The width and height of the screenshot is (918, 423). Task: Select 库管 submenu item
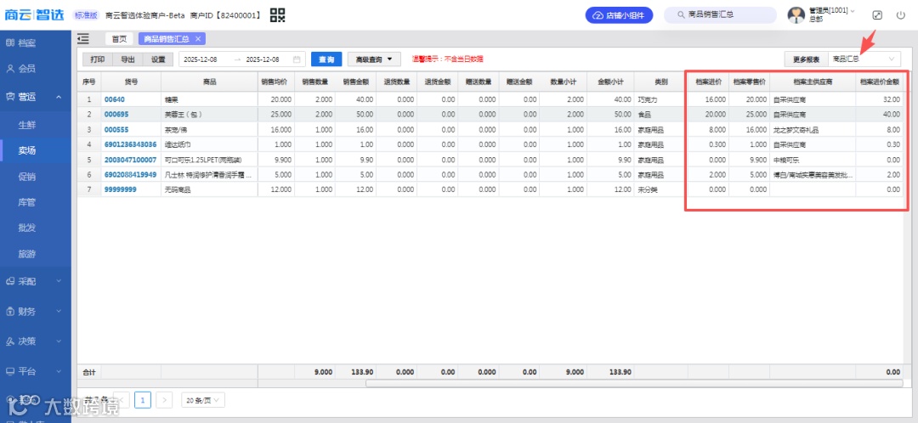27,202
